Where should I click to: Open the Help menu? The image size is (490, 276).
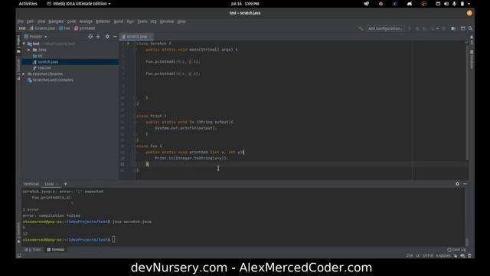point(181,21)
